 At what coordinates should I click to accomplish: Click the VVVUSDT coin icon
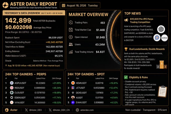tap(12, 102)
